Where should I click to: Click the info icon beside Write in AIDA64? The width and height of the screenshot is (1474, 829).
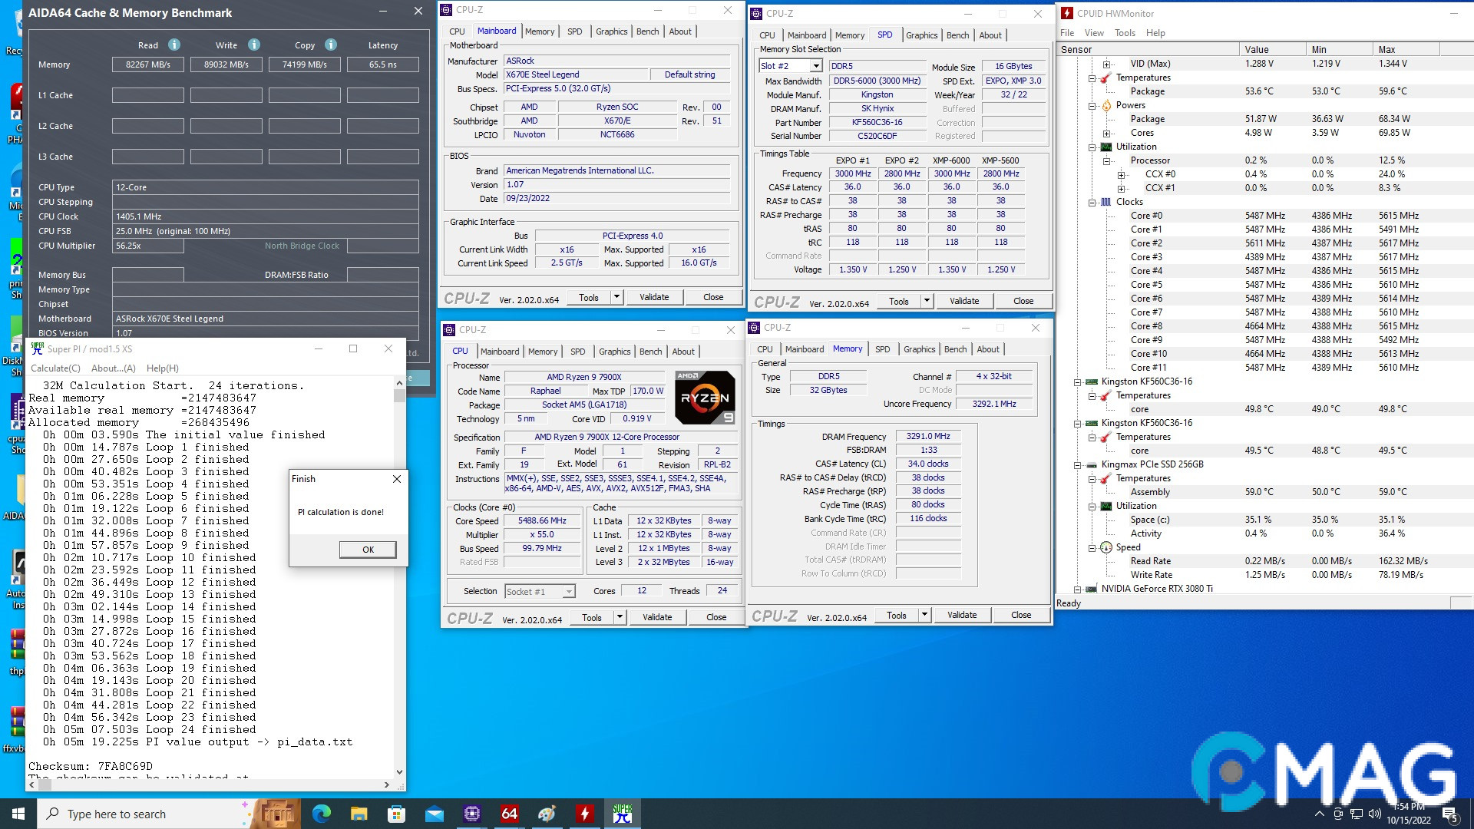click(x=254, y=45)
